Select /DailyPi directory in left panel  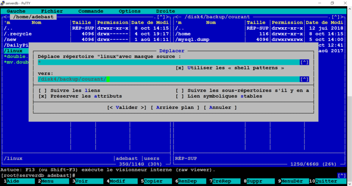point(16,45)
